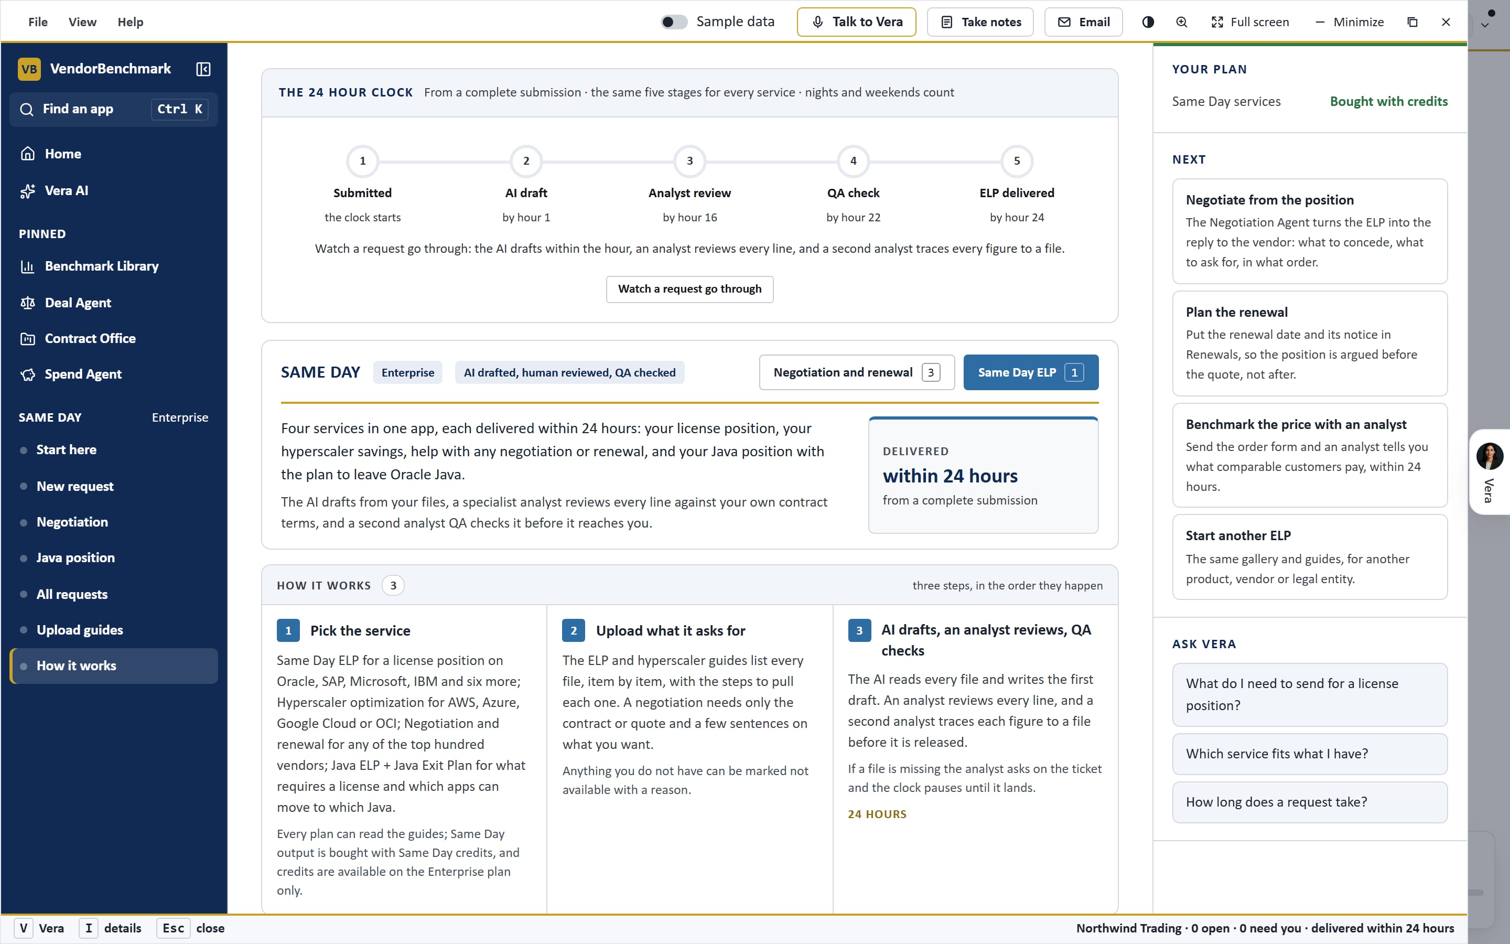Click the V Vera shortcut in status bar
This screenshot has width=1510, height=944.
[x=39, y=928]
